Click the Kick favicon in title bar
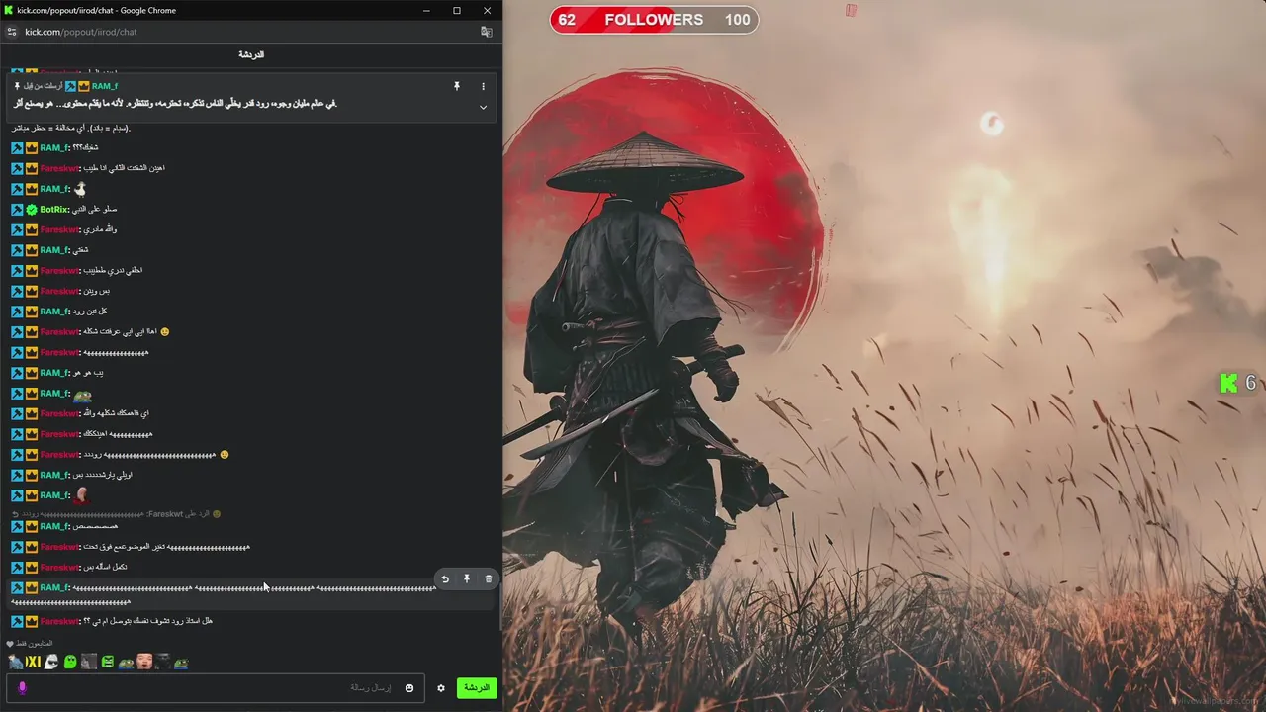 point(8,10)
